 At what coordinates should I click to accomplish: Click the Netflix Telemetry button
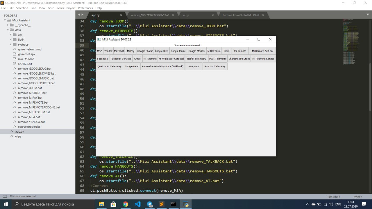coord(196,59)
